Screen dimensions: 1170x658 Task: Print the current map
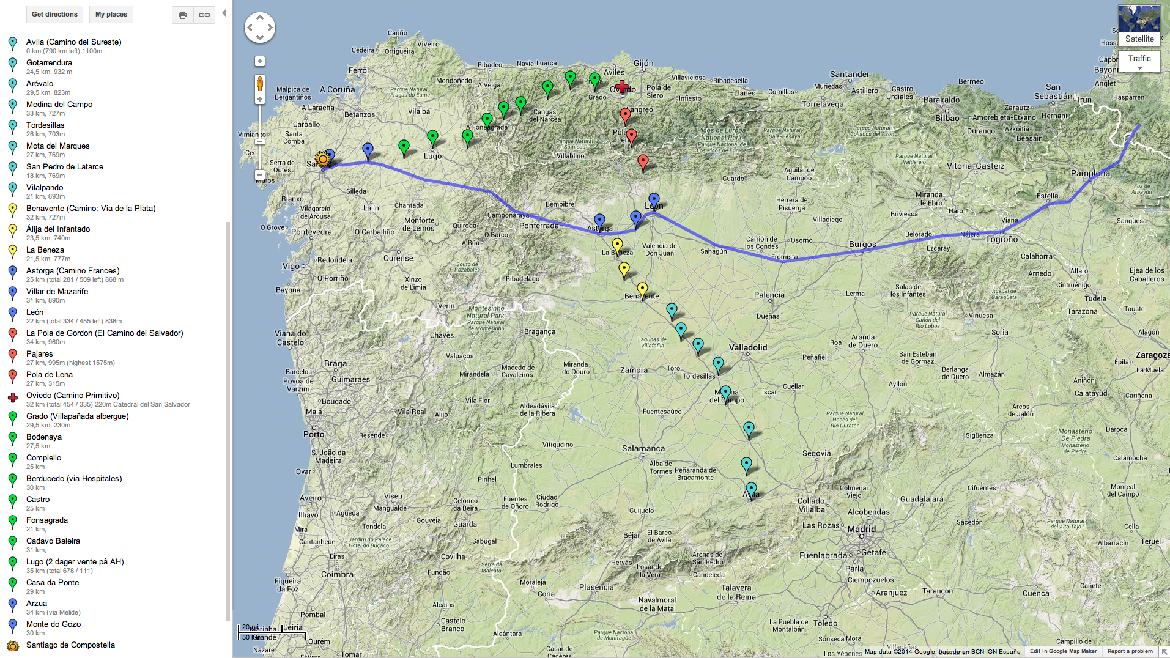pos(182,15)
